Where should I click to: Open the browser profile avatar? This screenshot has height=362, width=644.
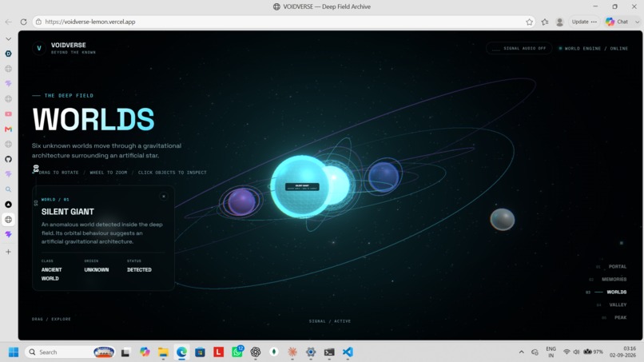(x=559, y=22)
